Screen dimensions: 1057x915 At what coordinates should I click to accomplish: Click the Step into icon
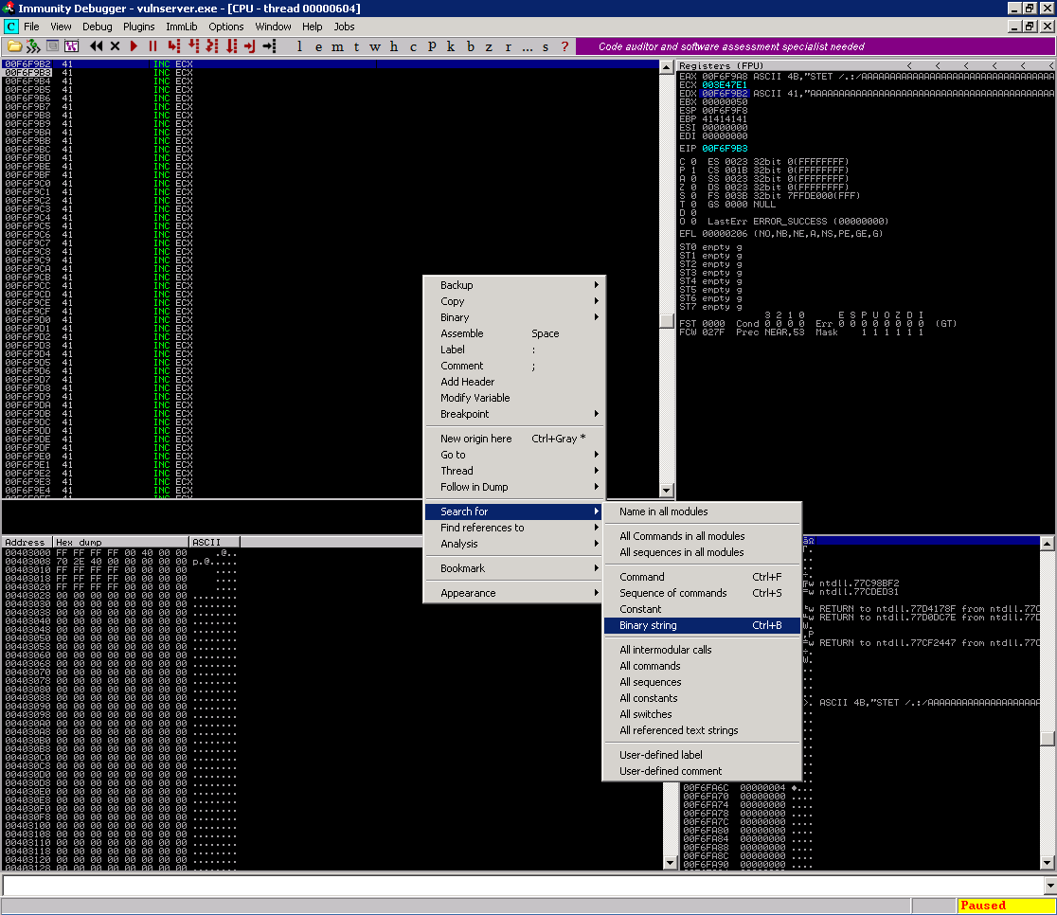174,46
